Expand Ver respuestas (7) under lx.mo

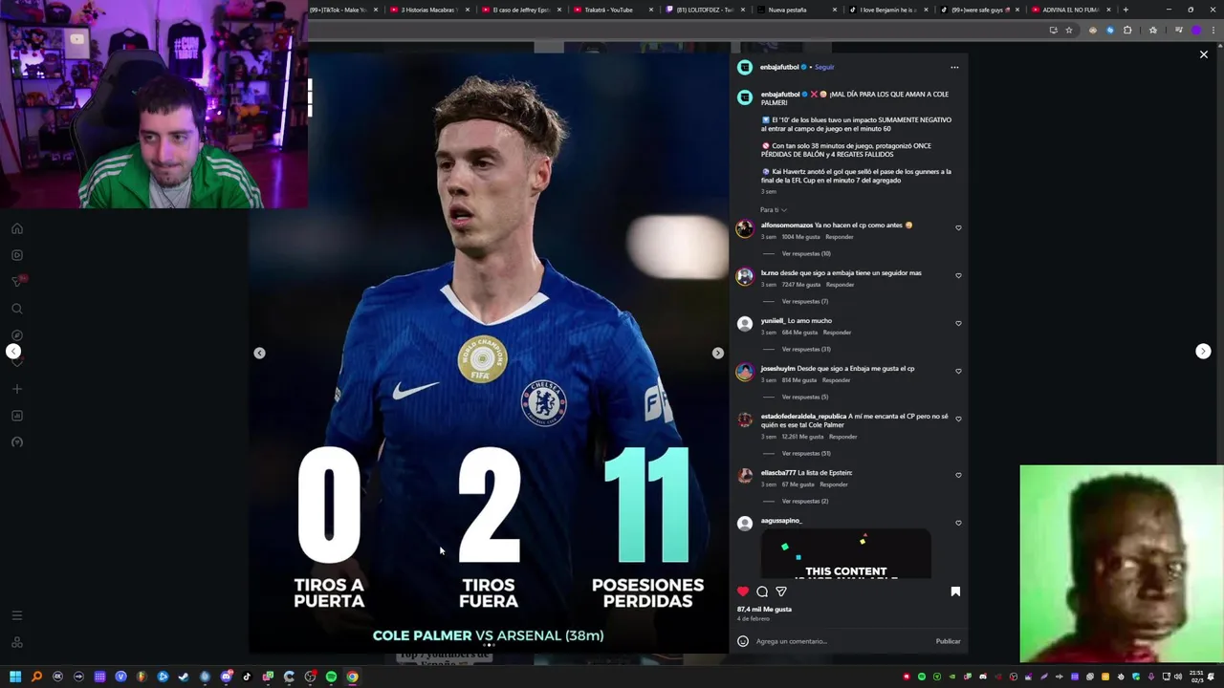pyautogui.click(x=805, y=301)
